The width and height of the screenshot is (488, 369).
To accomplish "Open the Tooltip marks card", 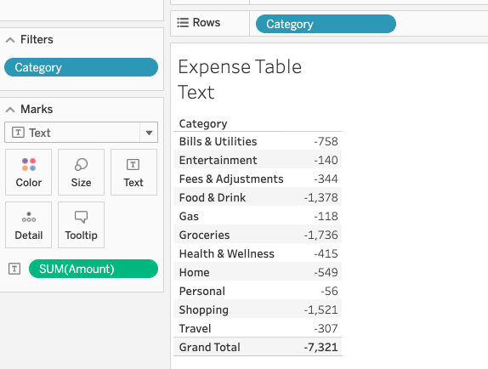I will point(81,224).
